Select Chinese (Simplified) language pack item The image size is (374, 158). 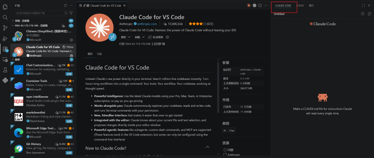[x=43, y=36]
